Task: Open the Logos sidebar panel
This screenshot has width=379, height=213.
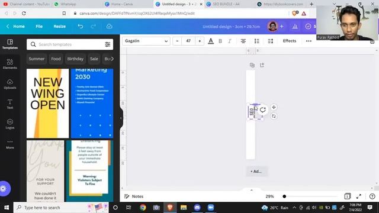Action: coord(10,124)
